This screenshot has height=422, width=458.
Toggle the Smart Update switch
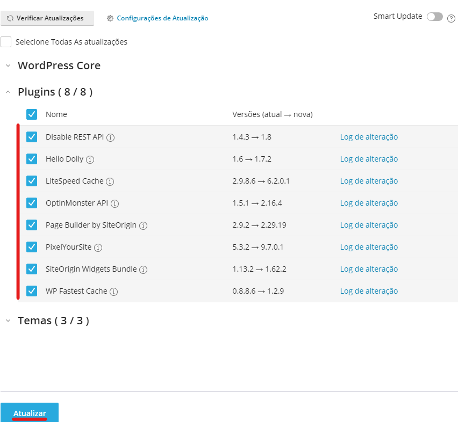point(435,17)
